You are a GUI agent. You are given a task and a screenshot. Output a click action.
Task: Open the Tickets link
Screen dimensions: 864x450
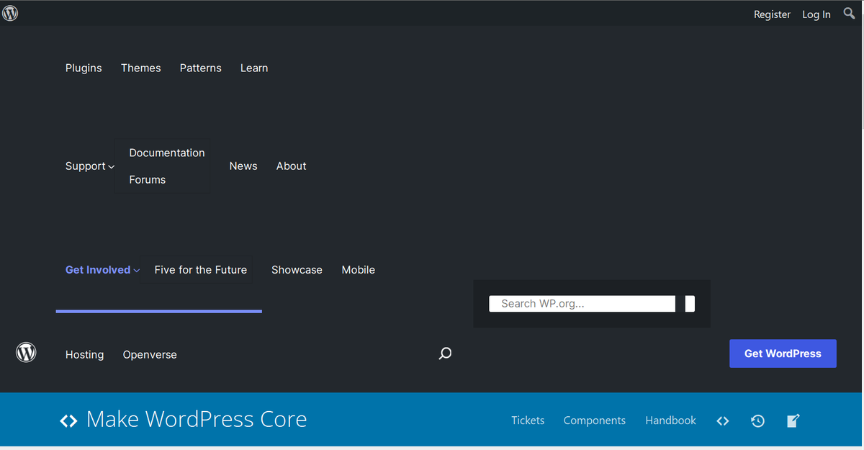[528, 420]
